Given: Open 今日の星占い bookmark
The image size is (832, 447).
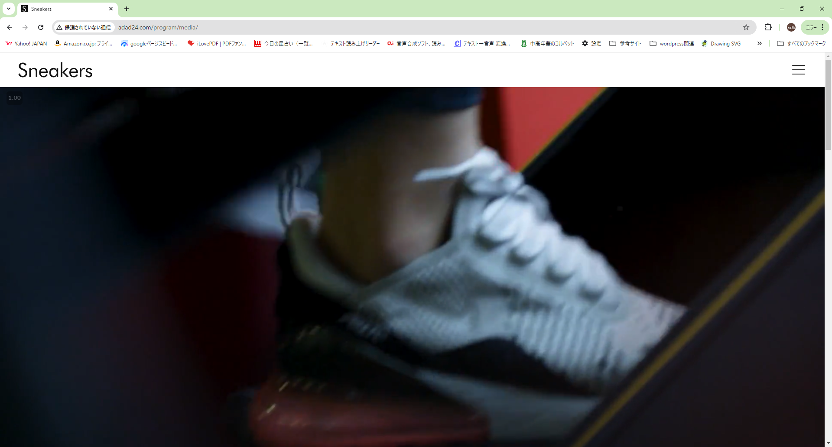Looking at the screenshot, I should (284, 43).
